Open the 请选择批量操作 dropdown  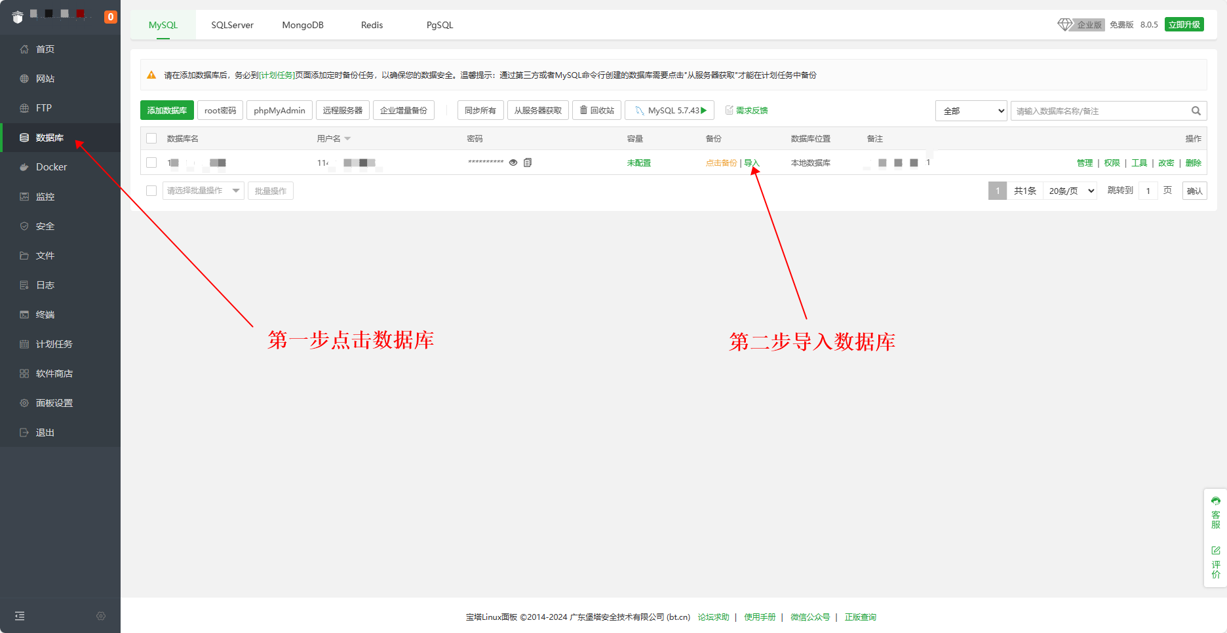(203, 191)
